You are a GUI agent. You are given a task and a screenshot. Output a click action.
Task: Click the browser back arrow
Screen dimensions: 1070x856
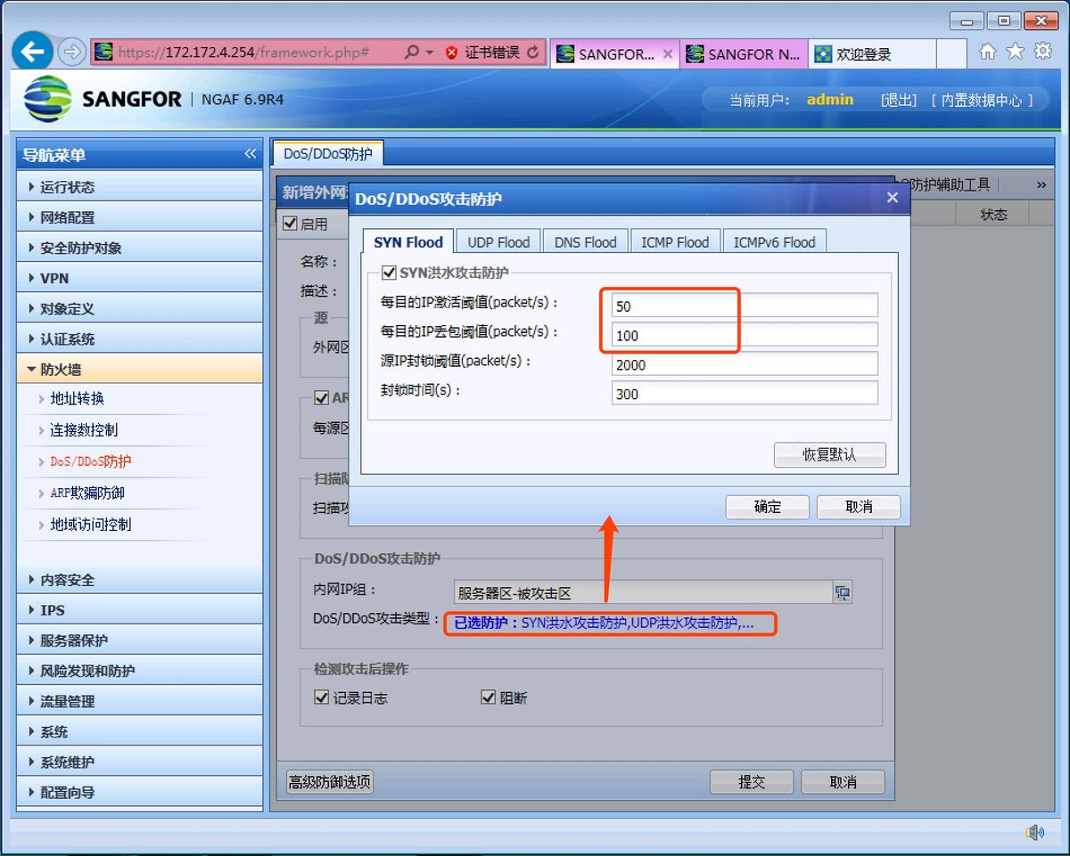click(32, 51)
